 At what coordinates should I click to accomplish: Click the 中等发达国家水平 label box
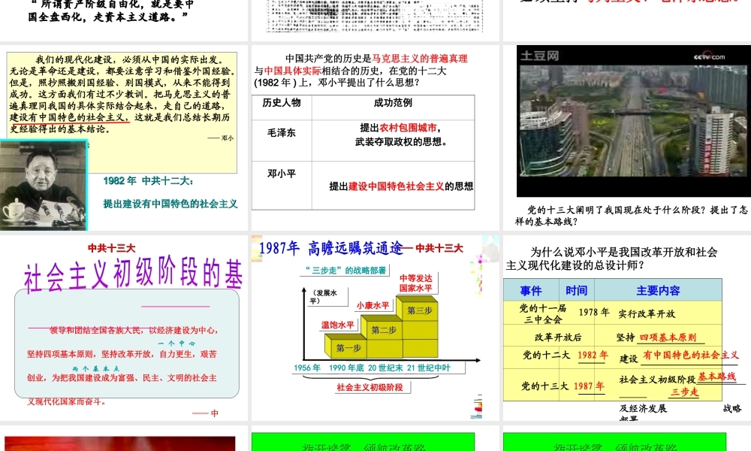coord(416,283)
